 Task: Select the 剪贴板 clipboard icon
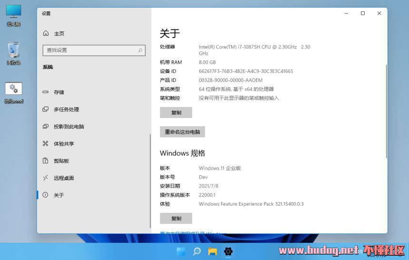(x=46, y=161)
